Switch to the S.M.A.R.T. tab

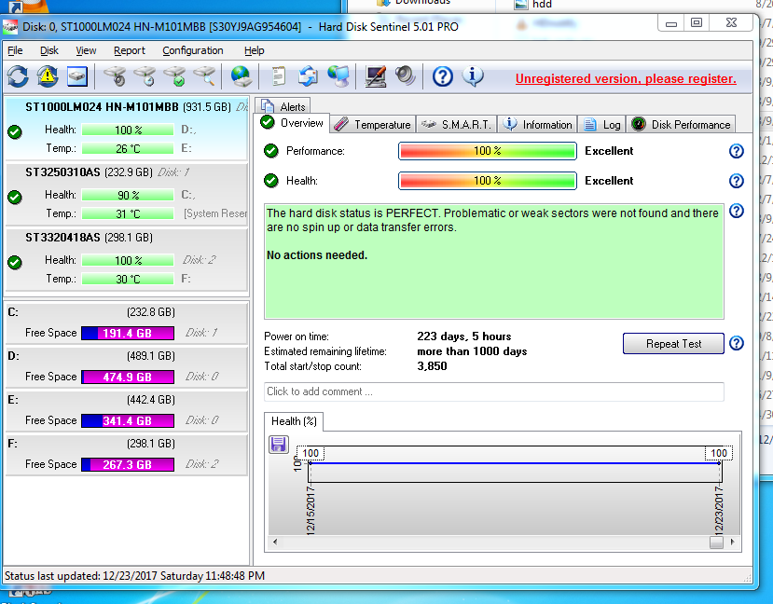(457, 125)
